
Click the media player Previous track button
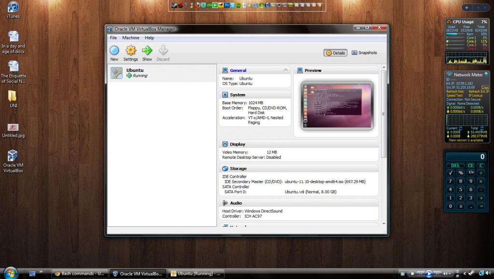(421, 273)
